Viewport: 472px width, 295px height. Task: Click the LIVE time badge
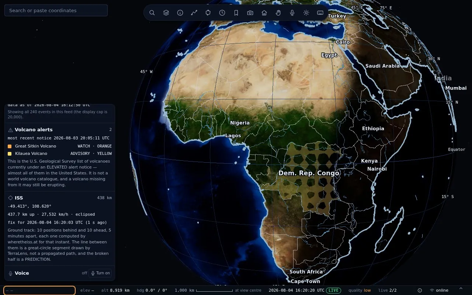point(333,290)
